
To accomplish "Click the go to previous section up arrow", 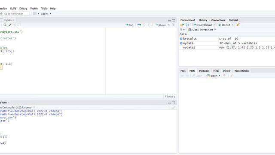I will point(144,25).
